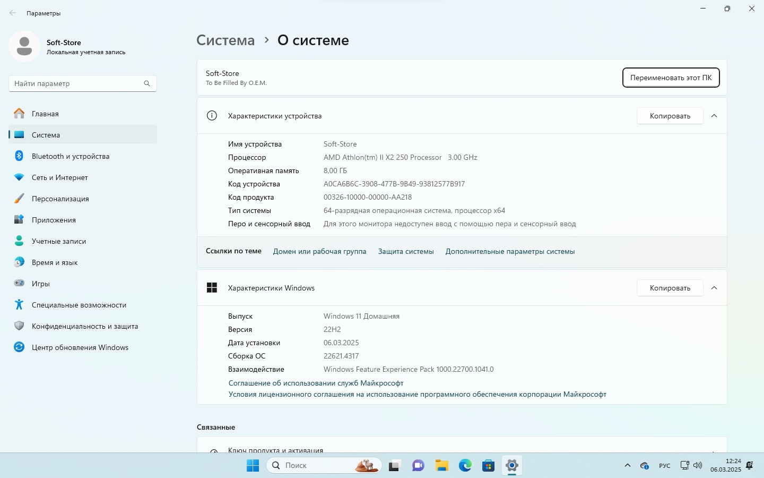This screenshot has width=764, height=478.
Task: Open the volume speaker icon in tray
Action: click(698, 466)
